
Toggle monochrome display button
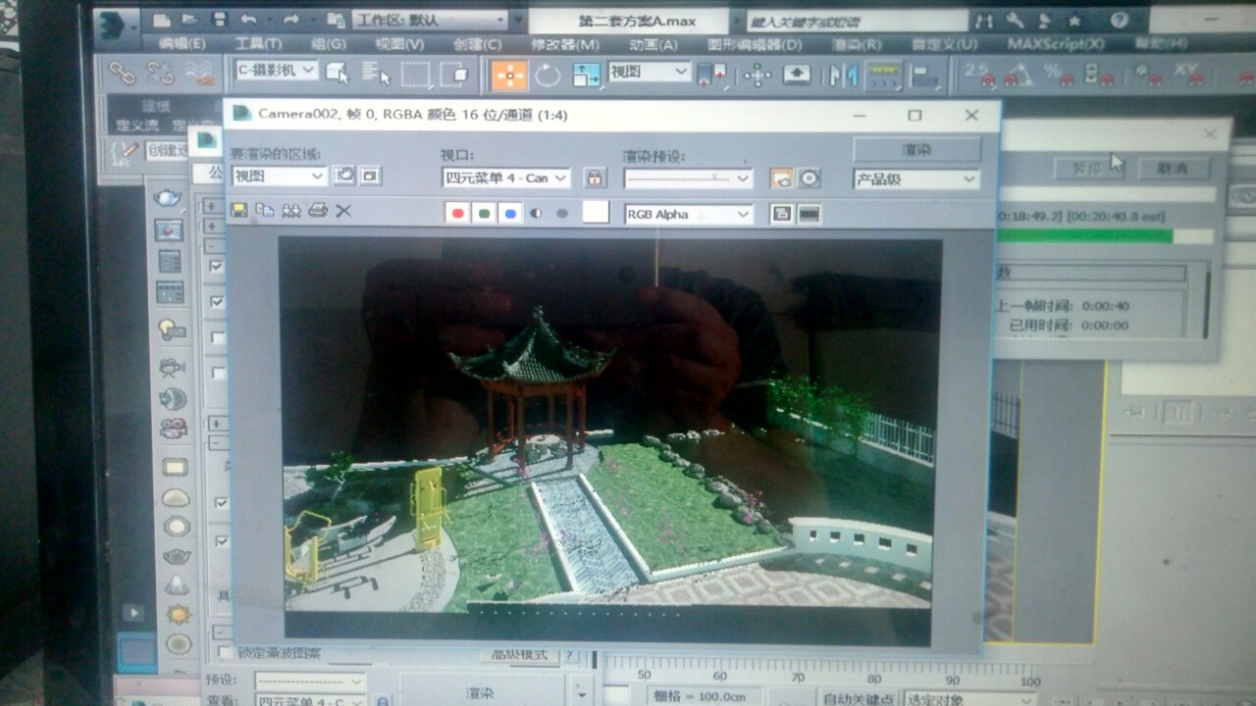coord(562,213)
